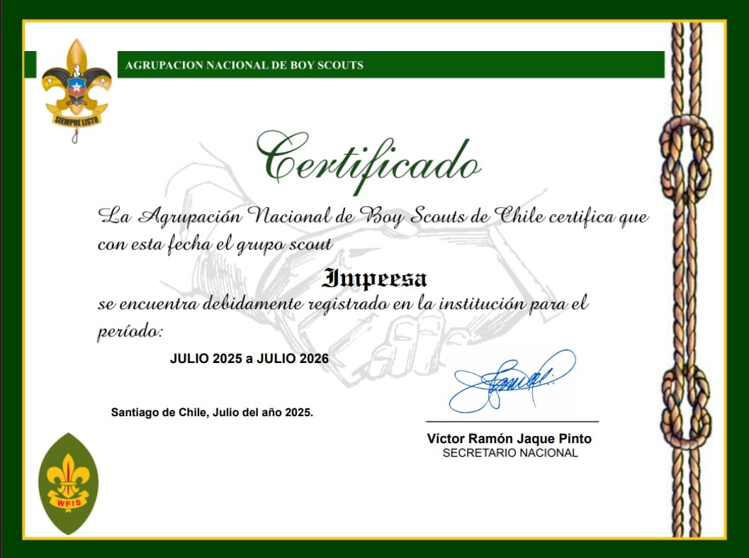The image size is (749, 558).
Task: Click the 'se encuentra debidamente registrado' line
Action: tap(342, 304)
